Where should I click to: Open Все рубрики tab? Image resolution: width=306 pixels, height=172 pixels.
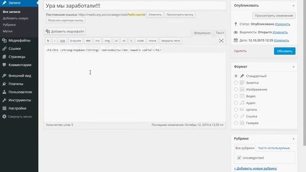[x=245, y=148]
